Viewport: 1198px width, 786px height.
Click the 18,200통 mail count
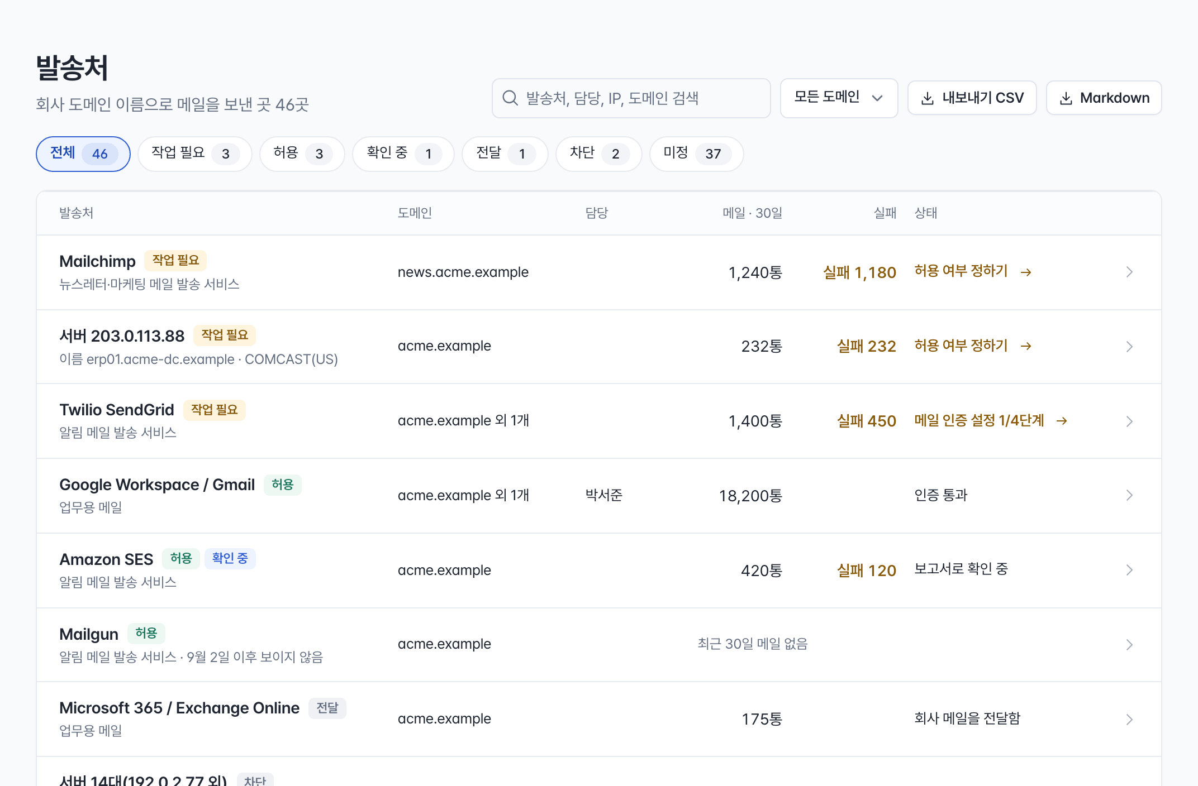[x=750, y=496]
